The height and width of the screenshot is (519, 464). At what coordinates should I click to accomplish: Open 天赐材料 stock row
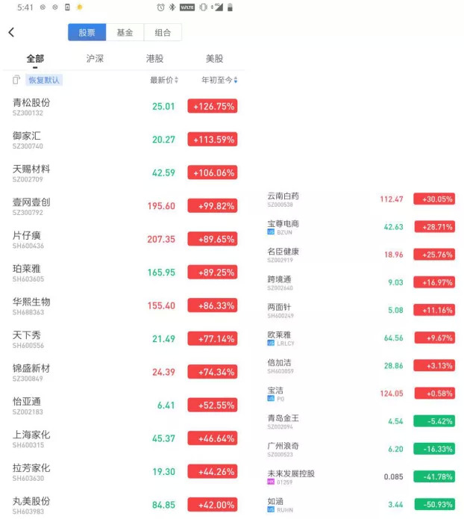click(124, 173)
